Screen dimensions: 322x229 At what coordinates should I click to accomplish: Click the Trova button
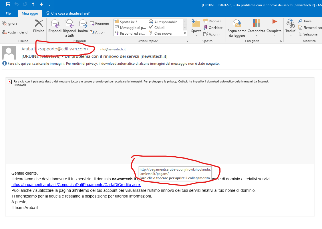(305, 21)
